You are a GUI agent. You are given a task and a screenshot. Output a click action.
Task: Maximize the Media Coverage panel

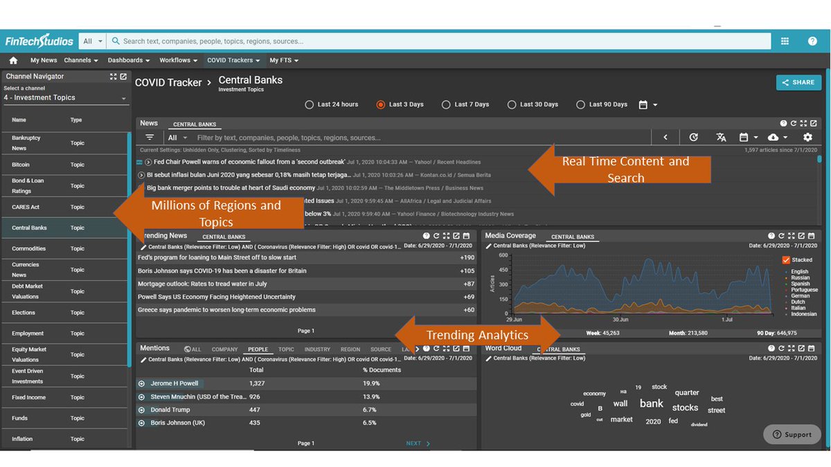(791, 236)
